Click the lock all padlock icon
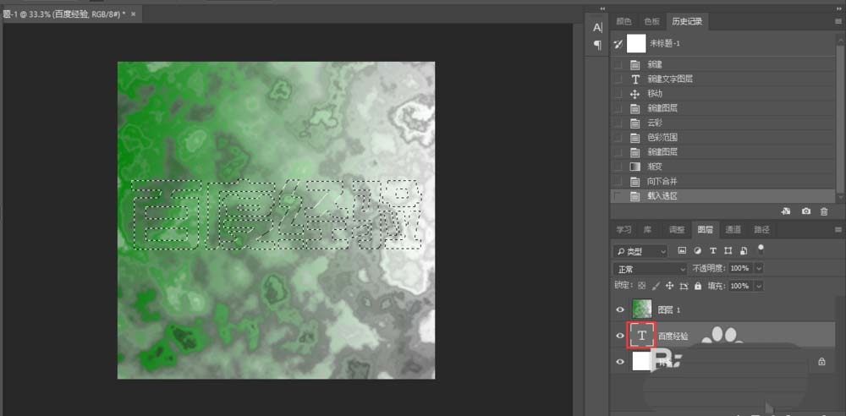The width and height of the screenshot is (846, 416). click(x=698, y=286)
